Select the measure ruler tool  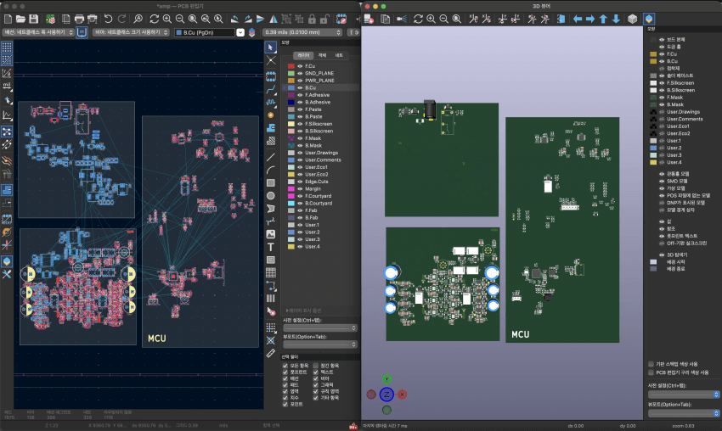click(271, 353)
